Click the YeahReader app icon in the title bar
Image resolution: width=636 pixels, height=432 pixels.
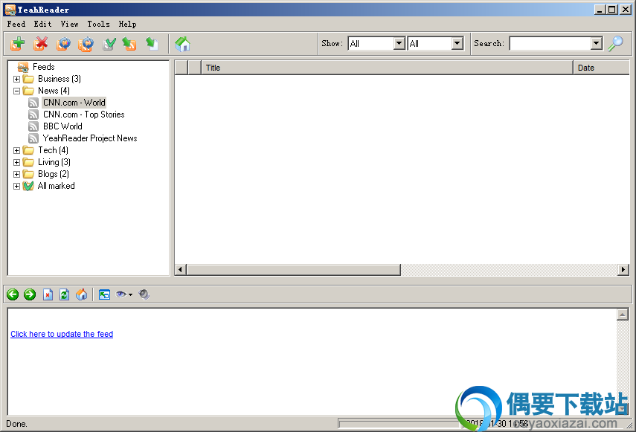point(10,10)
